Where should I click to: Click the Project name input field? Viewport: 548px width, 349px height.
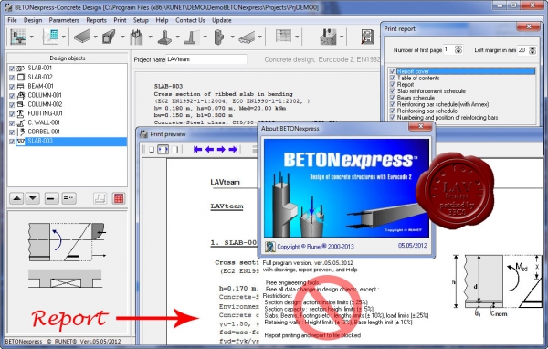206,59
